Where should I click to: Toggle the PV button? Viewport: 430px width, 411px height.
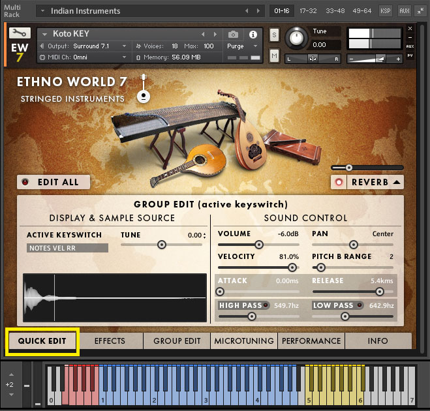click(x=410, y=55)
